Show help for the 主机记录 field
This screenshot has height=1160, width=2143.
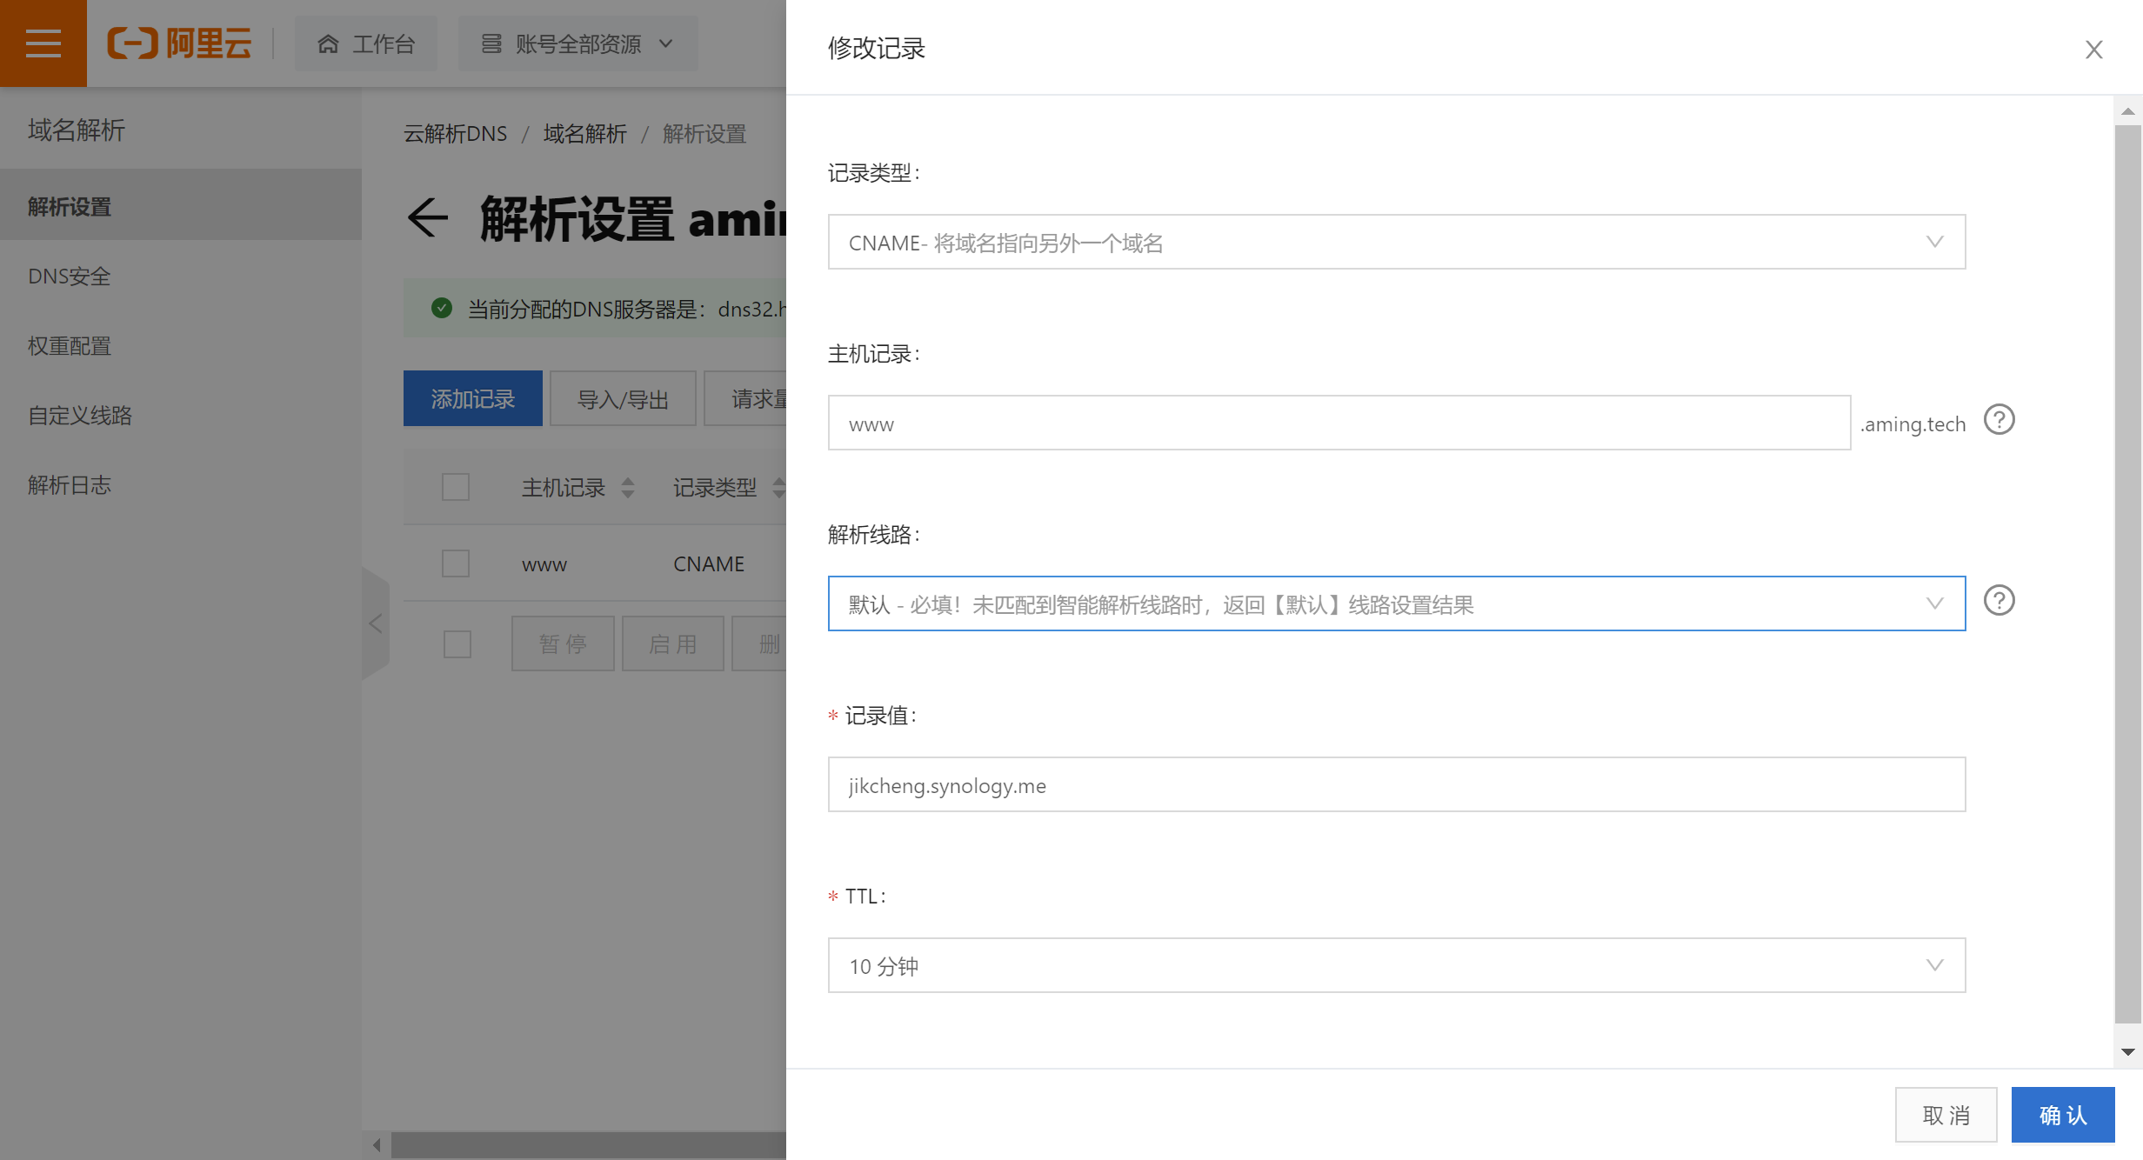[1999, 420]
